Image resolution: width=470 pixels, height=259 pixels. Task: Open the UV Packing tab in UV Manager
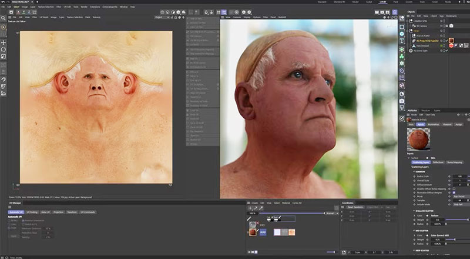pyautogui.click(x=32, y=211)
